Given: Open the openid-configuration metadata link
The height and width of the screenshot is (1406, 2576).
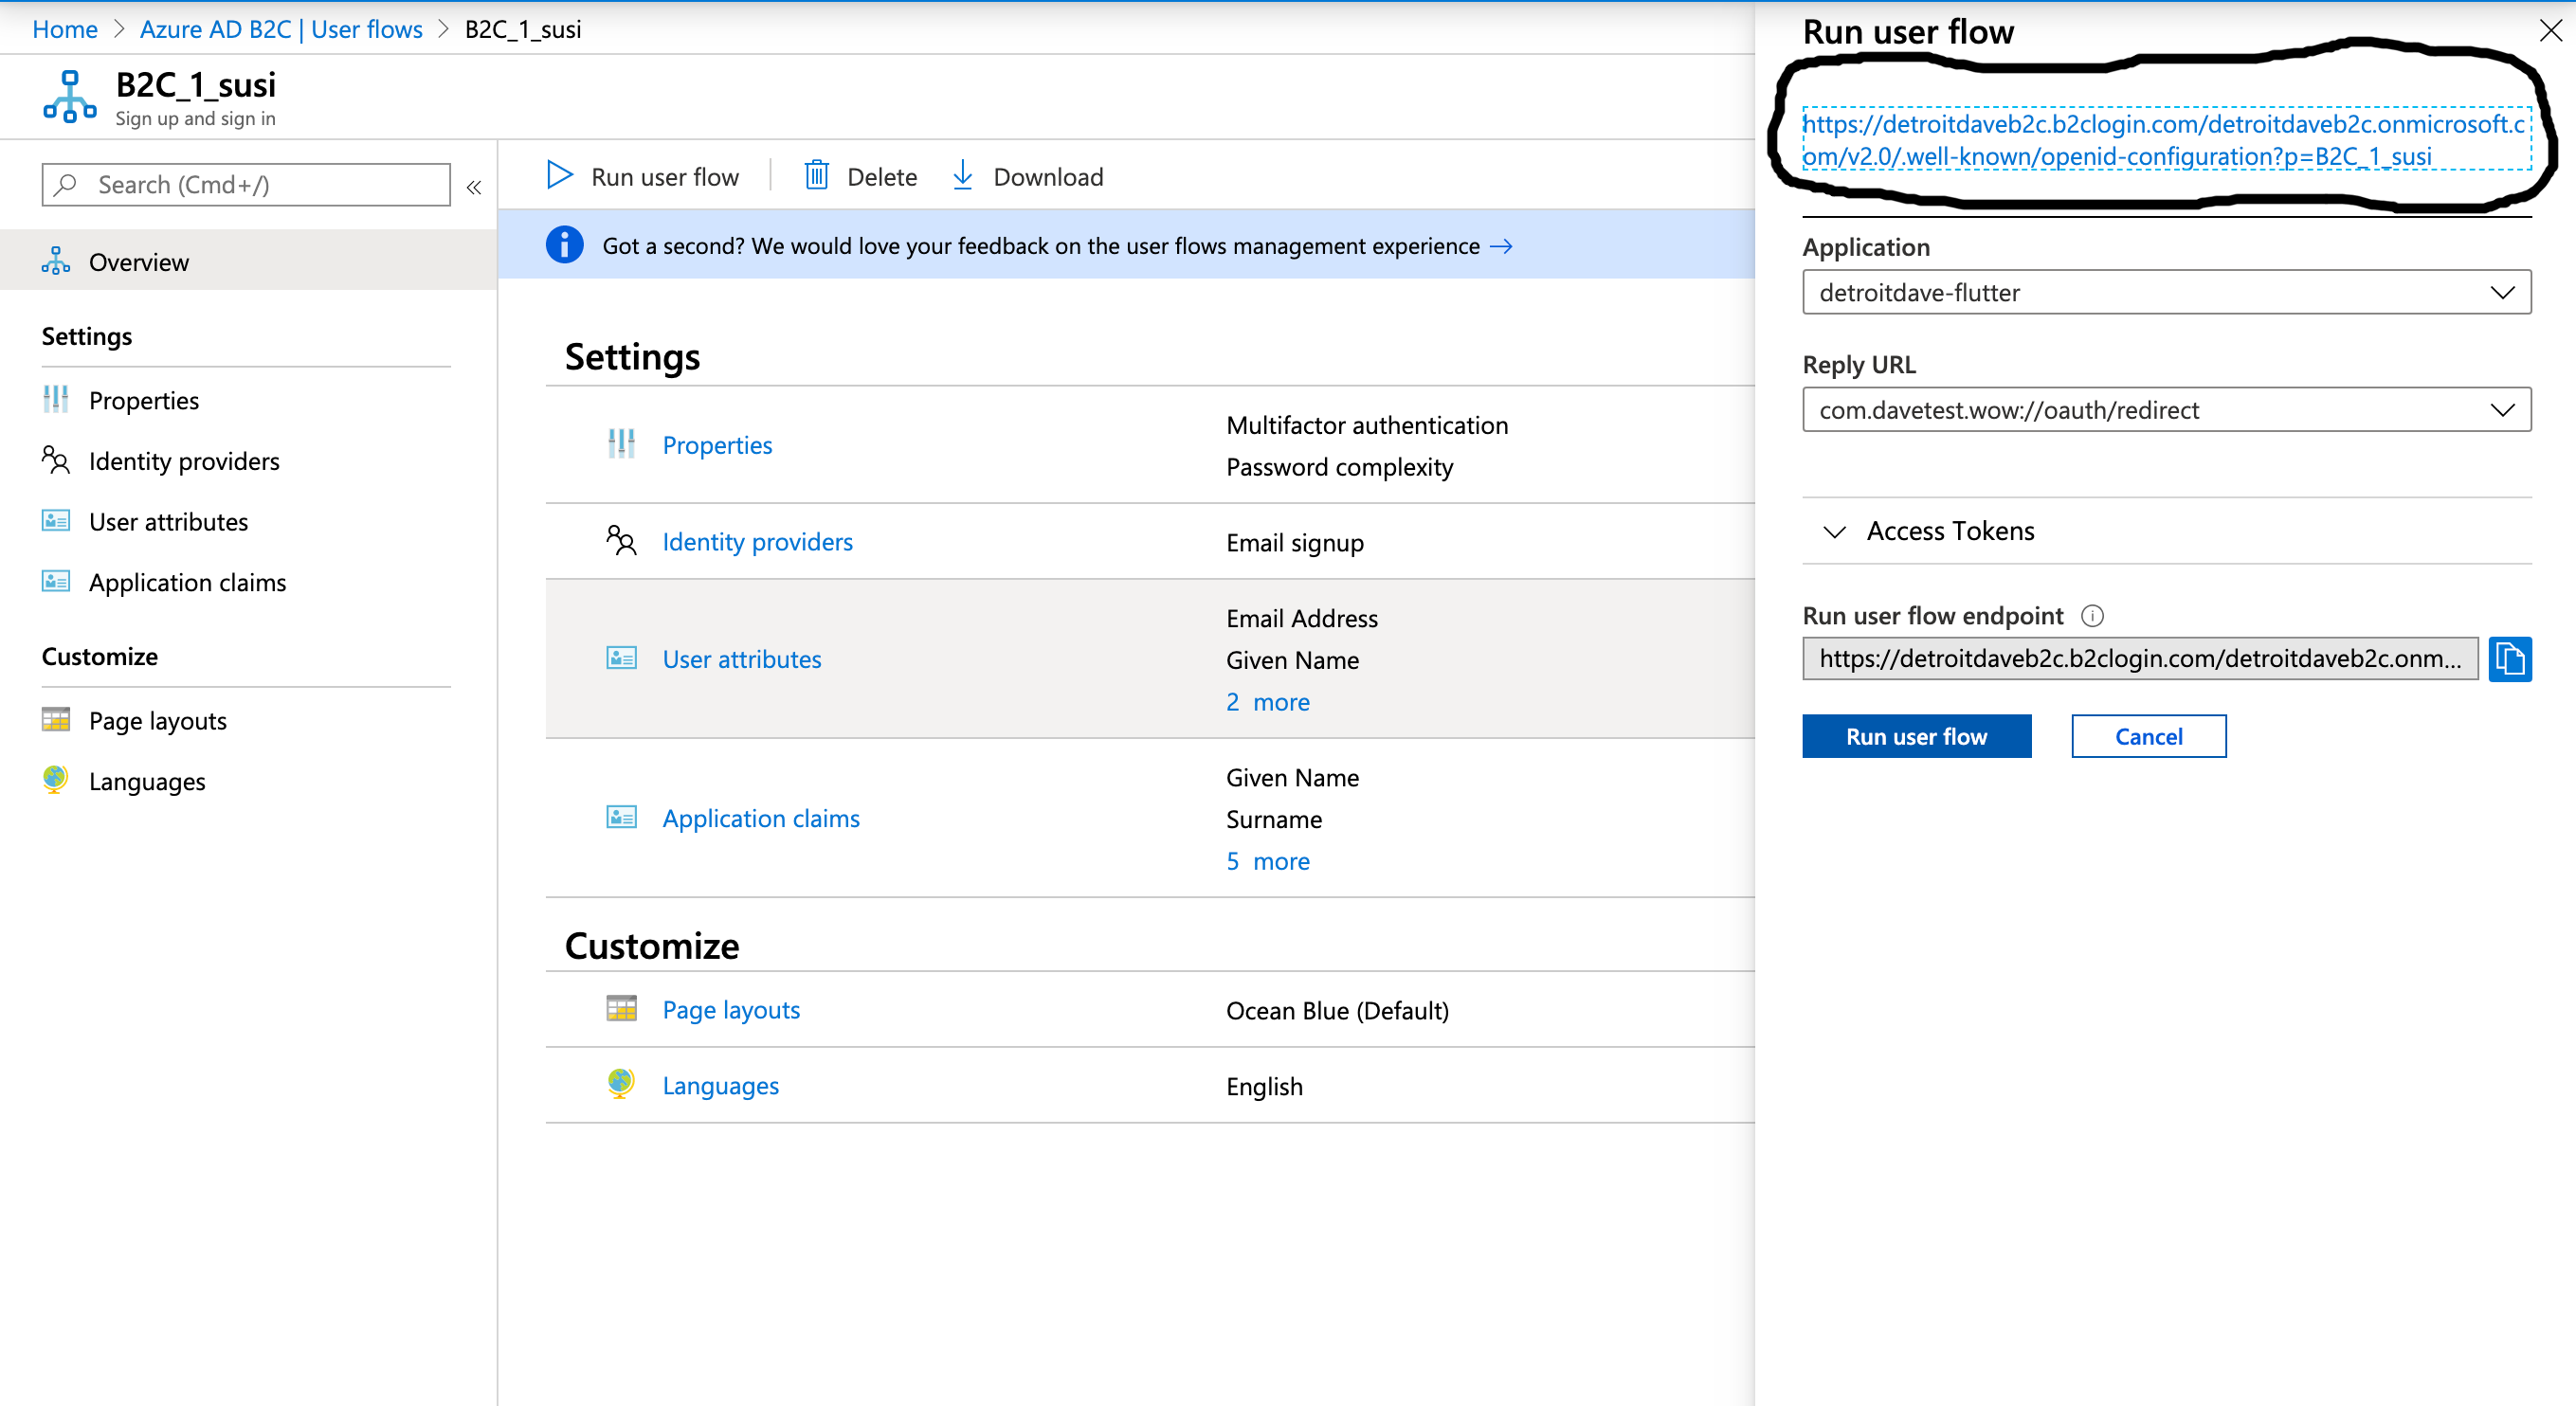Looking at the screenshot, I should [x=2165, y=140].
